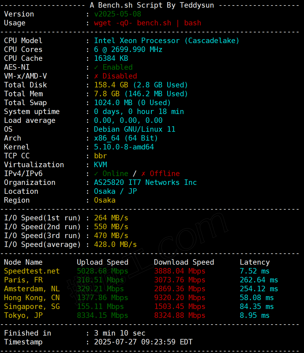Click the wget bench.sh usage command
The height and width of the screenshot is (353, 304).
(x=148, y=23)
